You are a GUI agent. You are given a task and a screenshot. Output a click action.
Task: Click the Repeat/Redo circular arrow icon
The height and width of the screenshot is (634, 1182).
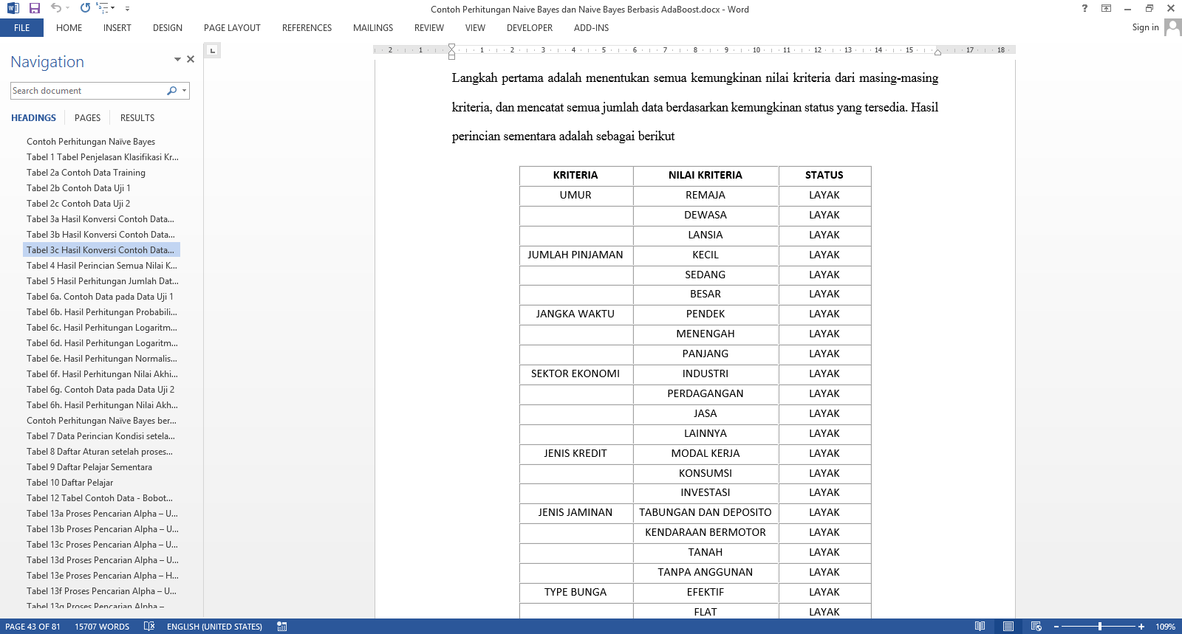coord(85,8)
